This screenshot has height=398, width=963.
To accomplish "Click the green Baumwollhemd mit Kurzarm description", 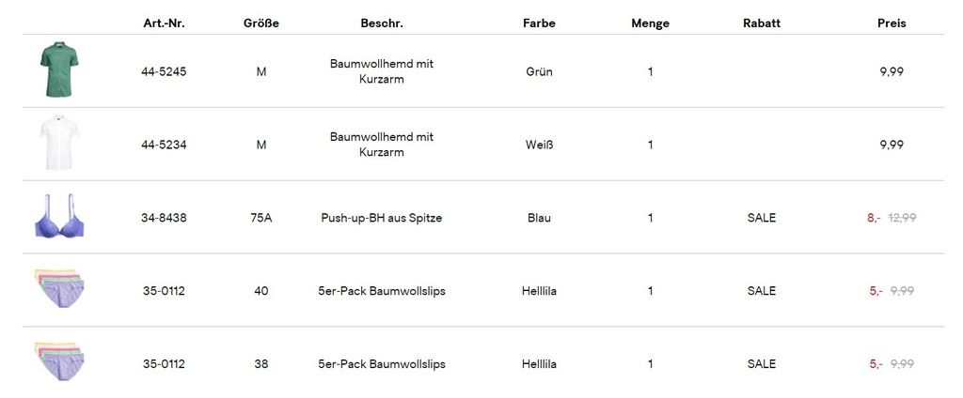I will coord(381,71).
